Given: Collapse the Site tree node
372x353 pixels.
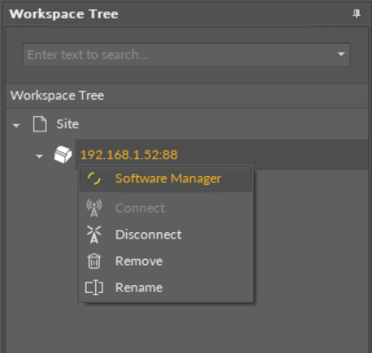Looking at the screenshot, I should pos(16,126).
